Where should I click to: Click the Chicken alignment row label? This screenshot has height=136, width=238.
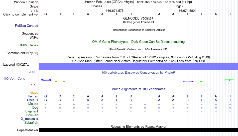click(32, 115)
